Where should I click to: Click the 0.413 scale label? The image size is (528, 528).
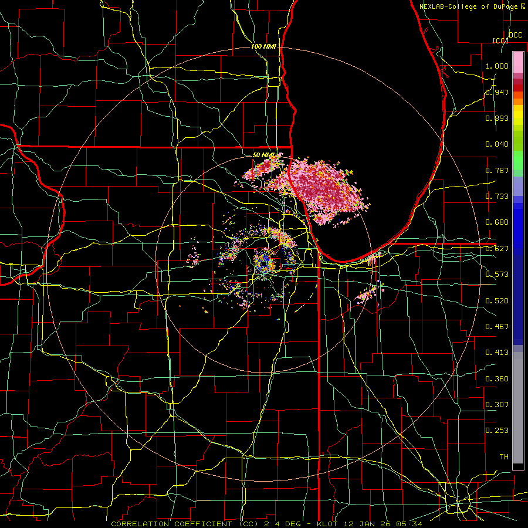pos(497,353)
